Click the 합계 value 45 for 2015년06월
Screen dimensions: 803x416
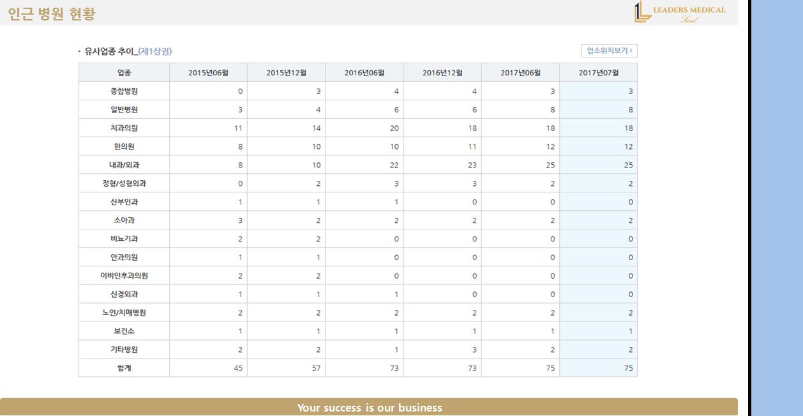pyautogui.click(x=238, y=369)
